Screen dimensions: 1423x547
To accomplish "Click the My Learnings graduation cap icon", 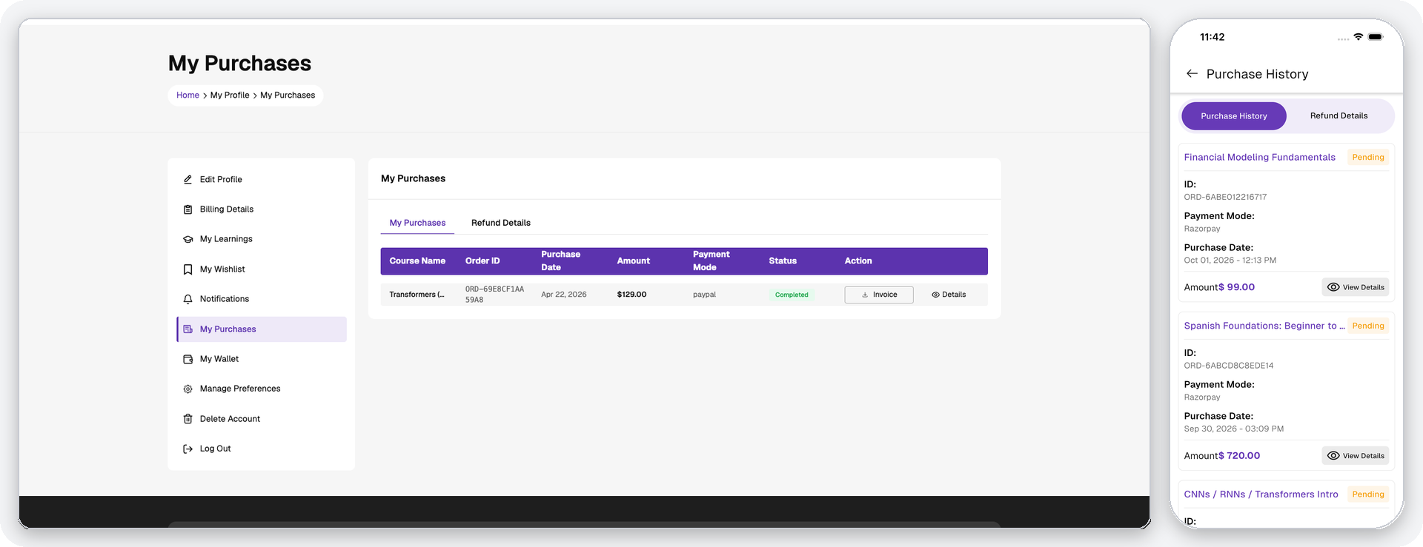I will (x=188, y=239).
